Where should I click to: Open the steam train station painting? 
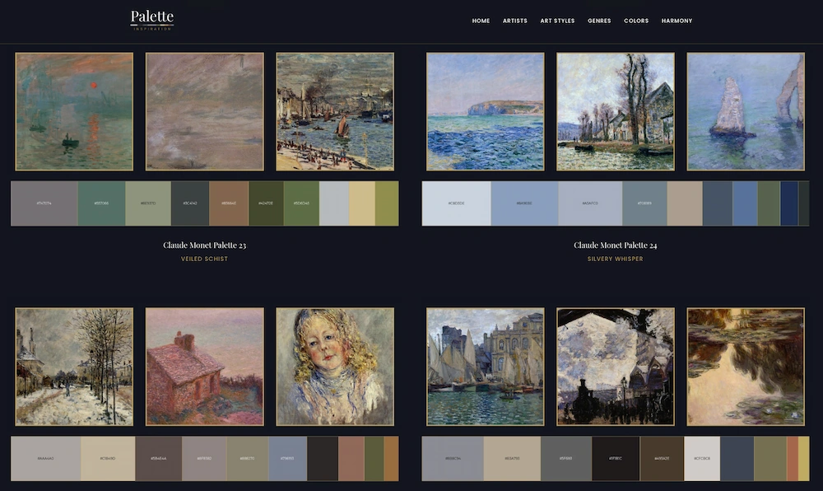tap(615, 367)
